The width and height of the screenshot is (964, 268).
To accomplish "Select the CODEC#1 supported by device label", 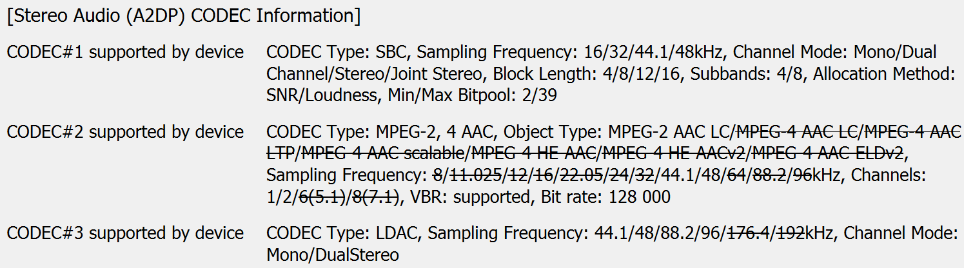I will 125,52.
